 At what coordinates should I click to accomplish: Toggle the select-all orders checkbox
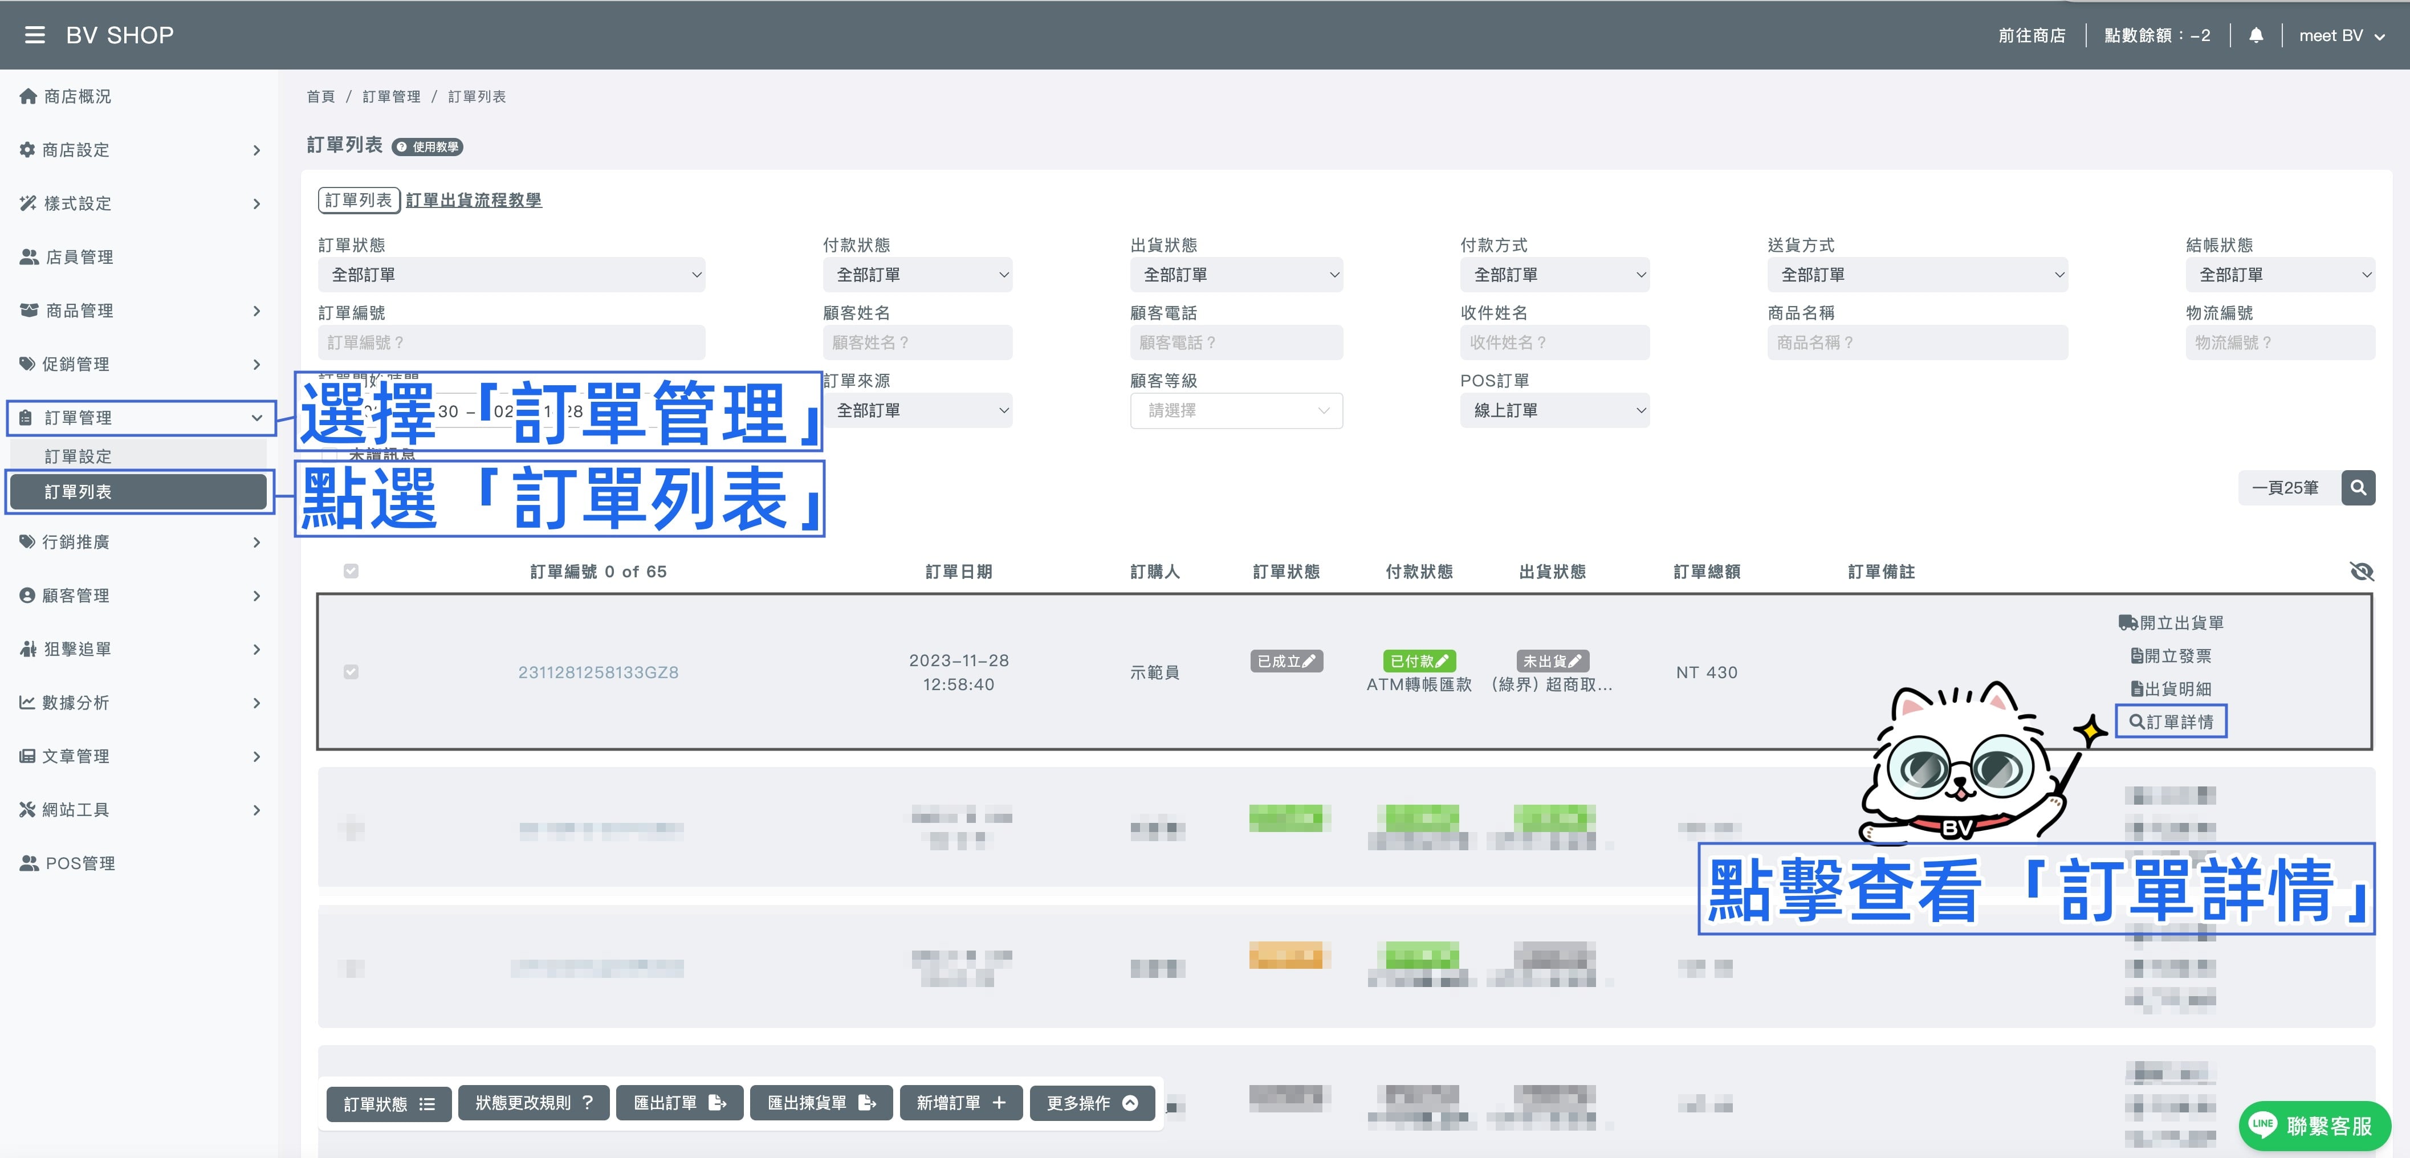point(351,572)
